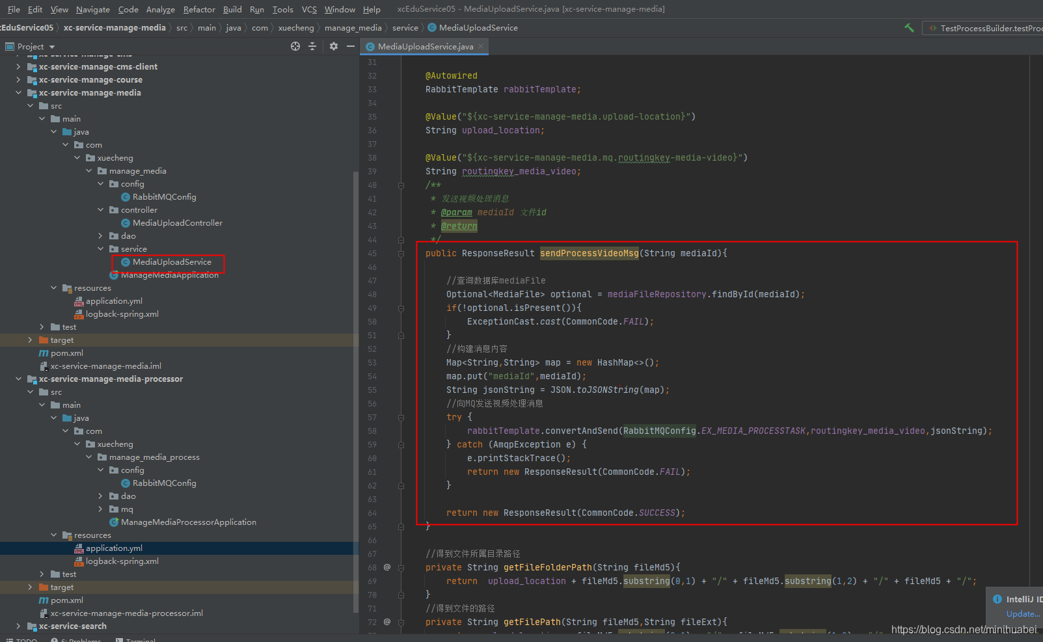Click the pom.xml Maven icon under xc-service-manage-media
The height and width of the screenshot is (642, 1043).
coord(44,353)
